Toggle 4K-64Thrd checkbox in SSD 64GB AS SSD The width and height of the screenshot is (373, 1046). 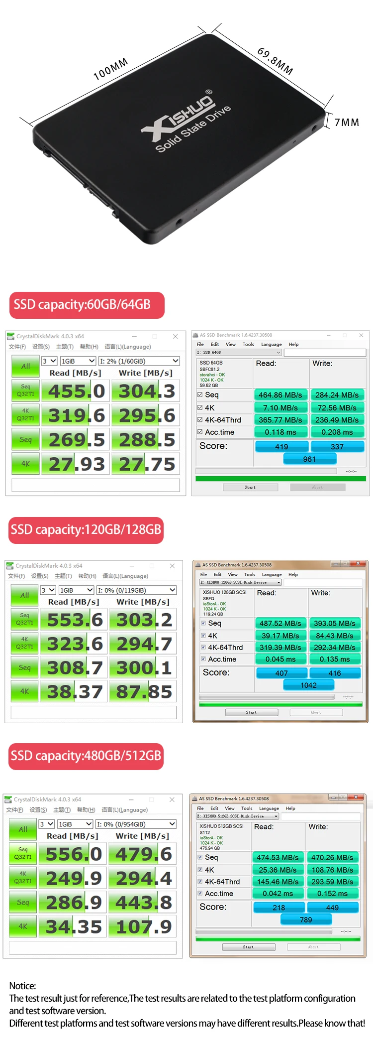click(x=200, y=420)
